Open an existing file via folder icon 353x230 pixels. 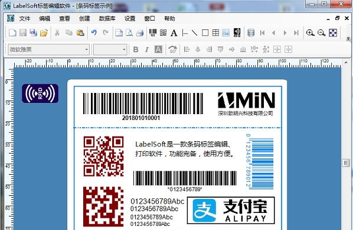(x=44, y=33)
